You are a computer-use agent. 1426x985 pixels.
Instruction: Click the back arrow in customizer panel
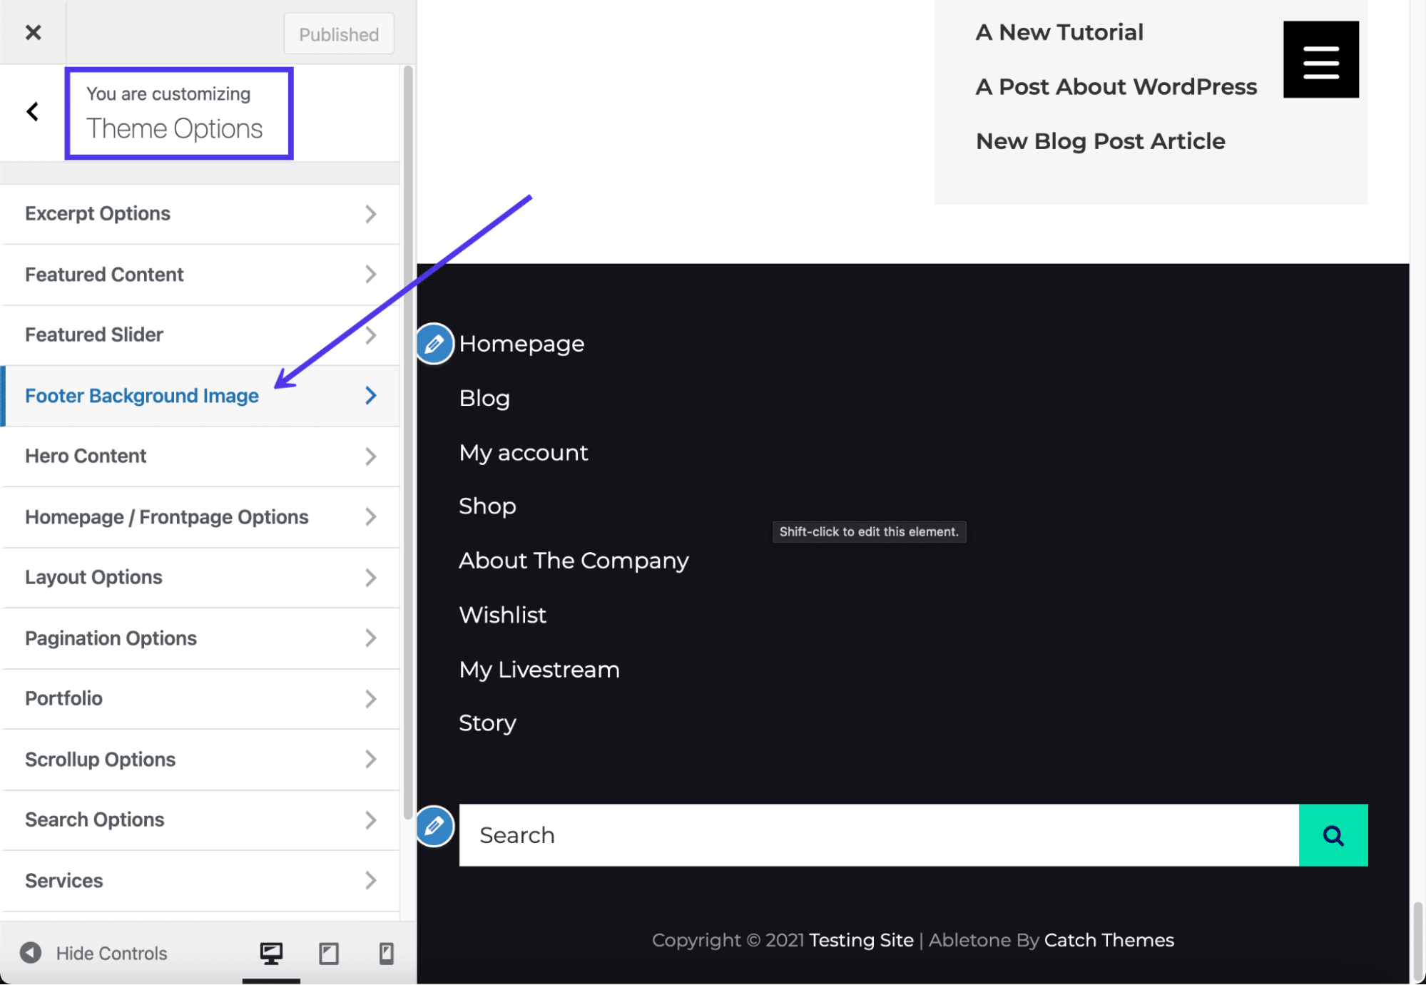pyautogui.click(x=31, y=111)
